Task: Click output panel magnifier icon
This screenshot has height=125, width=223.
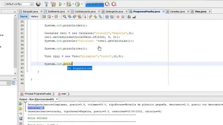Action: tap(21, 118)
